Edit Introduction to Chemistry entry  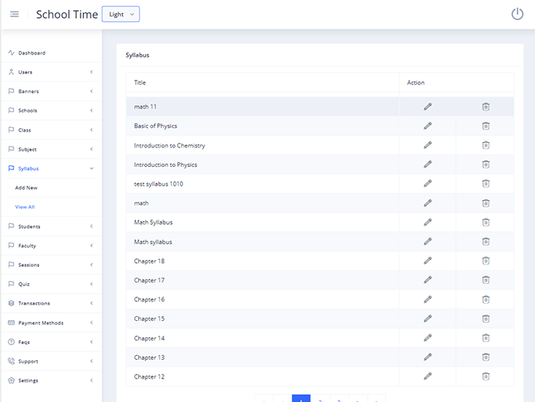427,145
